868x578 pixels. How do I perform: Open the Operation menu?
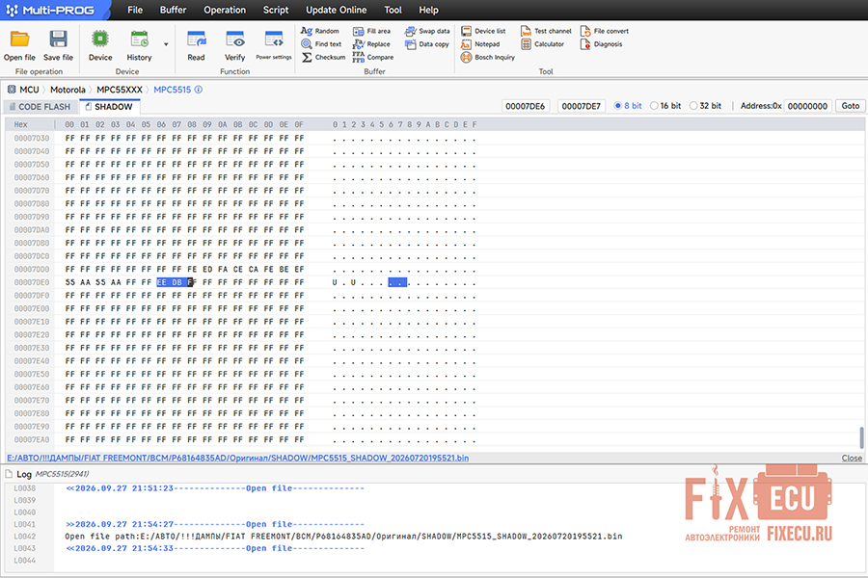[225, 10]
